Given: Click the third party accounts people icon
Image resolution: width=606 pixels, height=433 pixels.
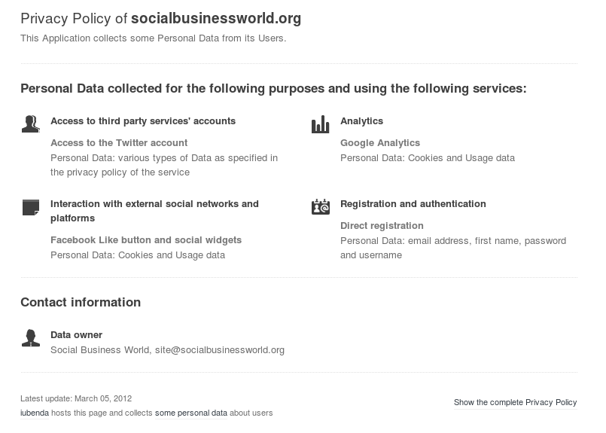Looking at the screenshot, I should tap(30, 123).
